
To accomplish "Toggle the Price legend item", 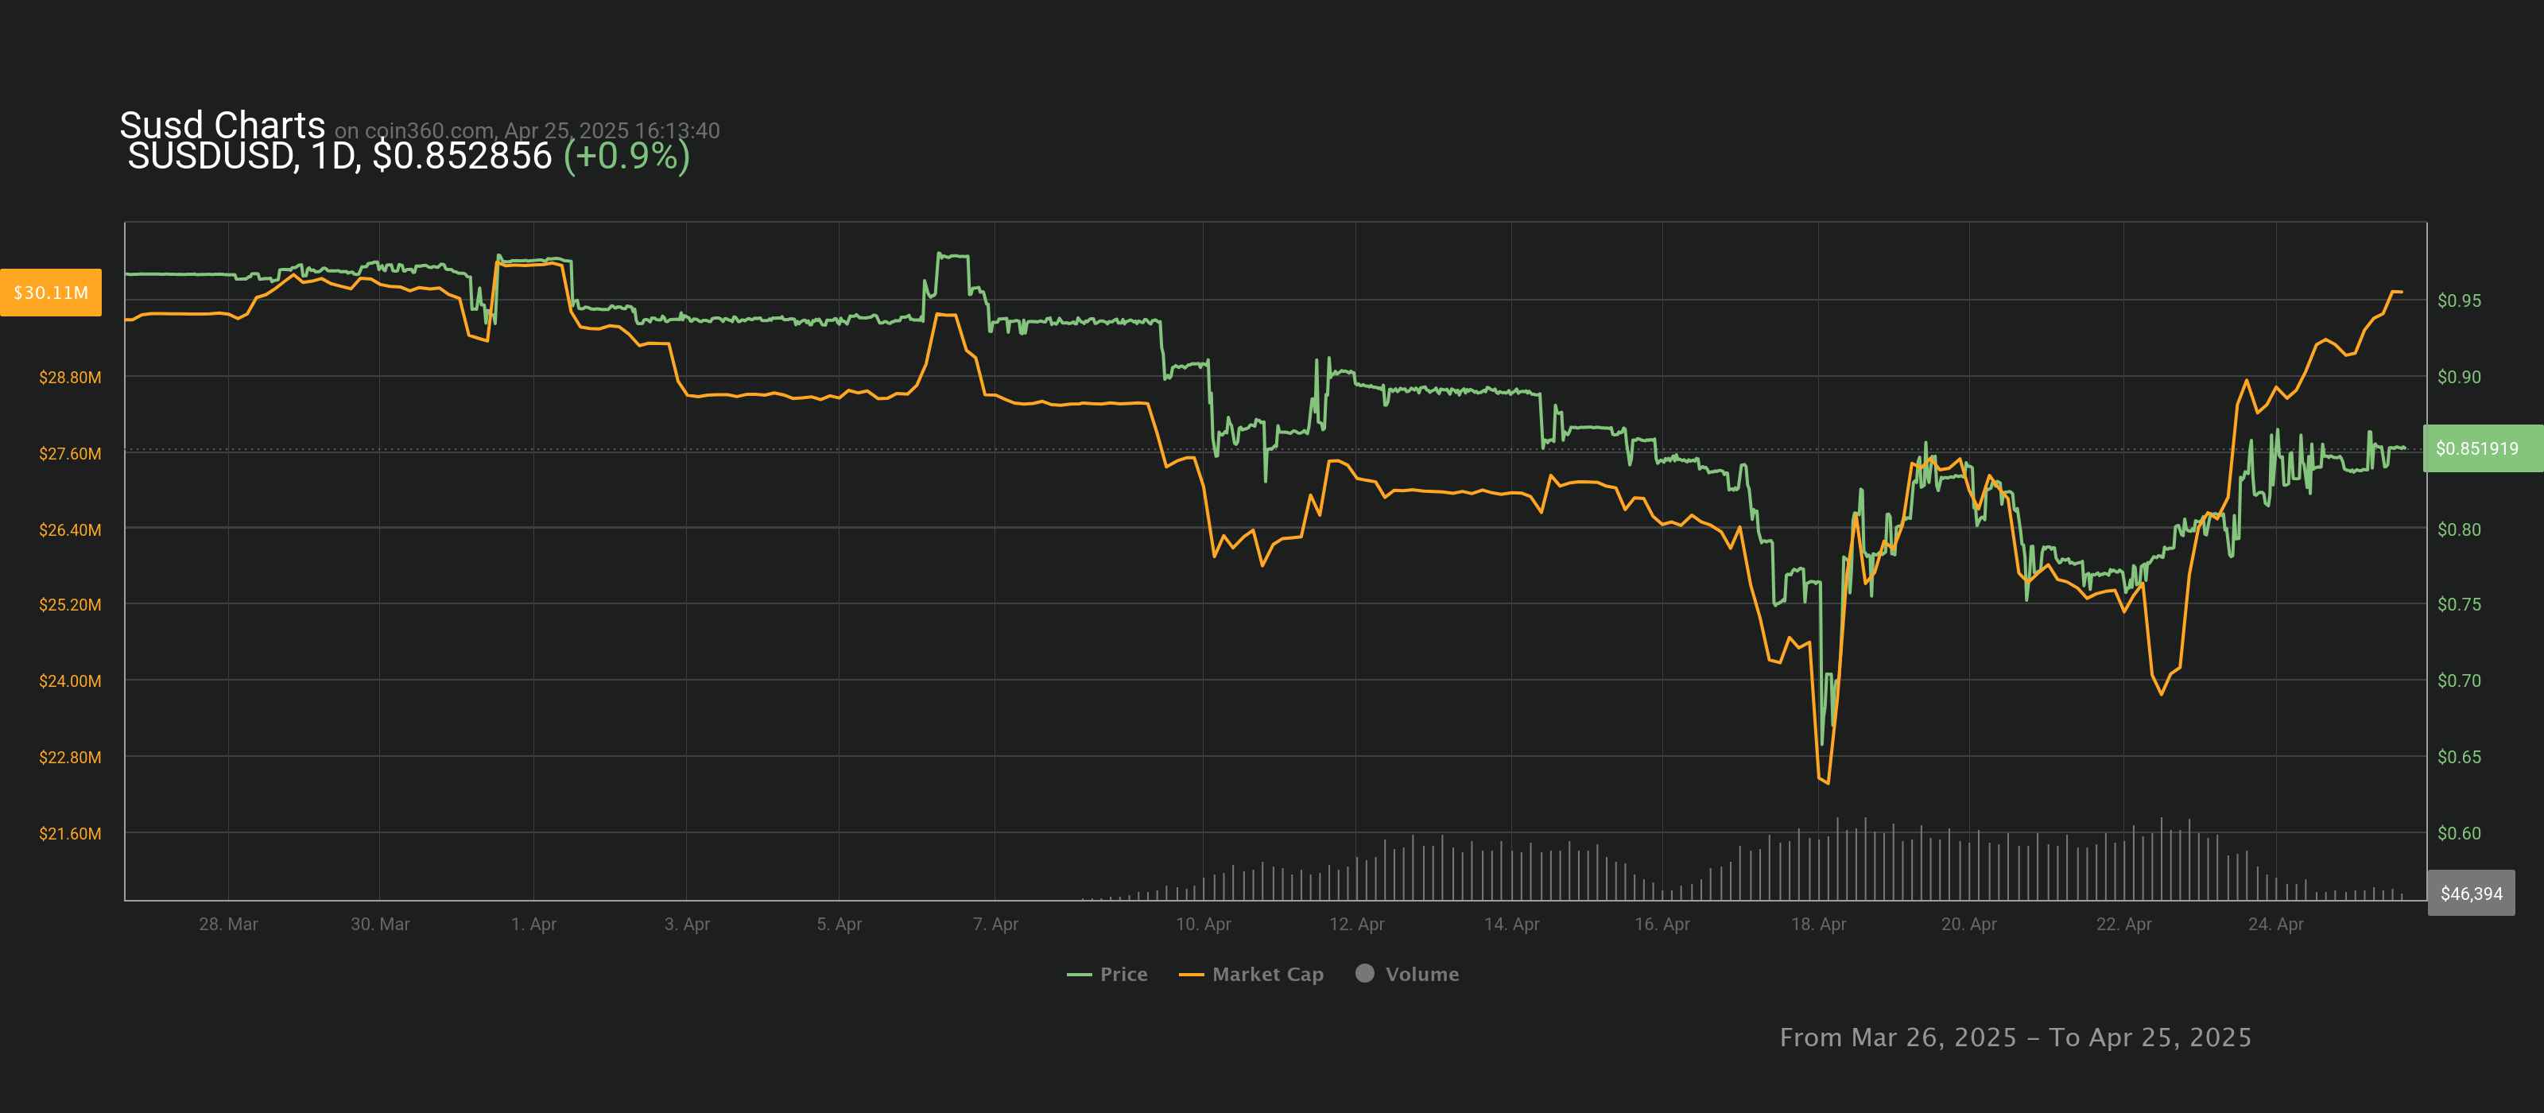I will tap(1123, 974).
